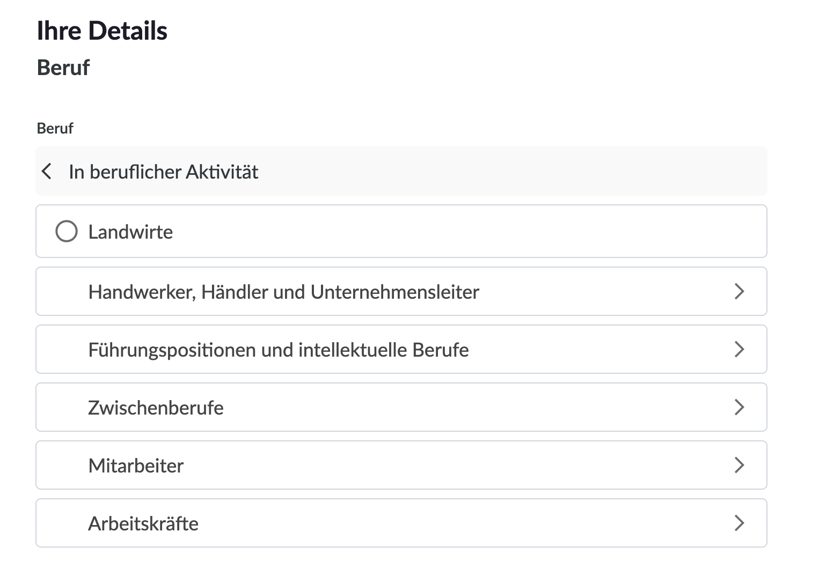Open Handwerker, Händler und Unternehmensleiter category text

(283, 292)
